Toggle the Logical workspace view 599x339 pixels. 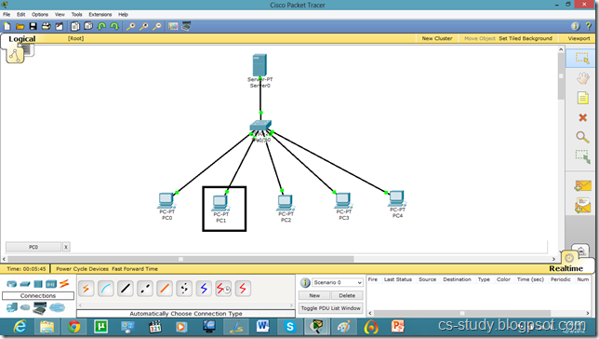[21, 38]
